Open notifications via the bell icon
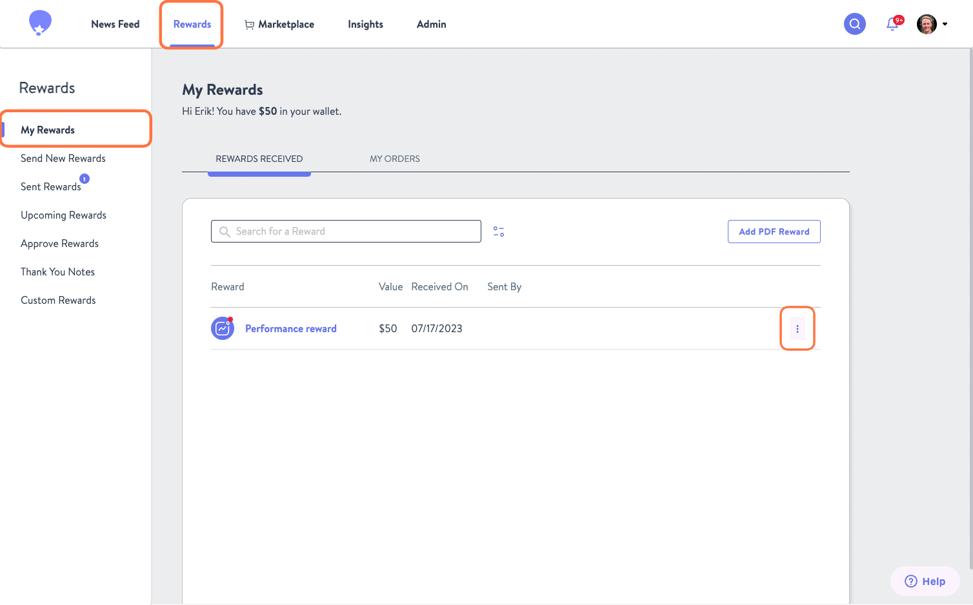 coord(893,24)
